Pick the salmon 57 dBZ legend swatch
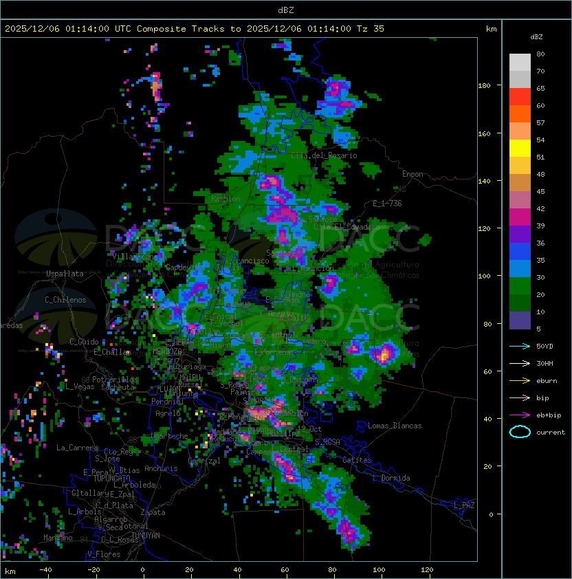 (520, 131)
